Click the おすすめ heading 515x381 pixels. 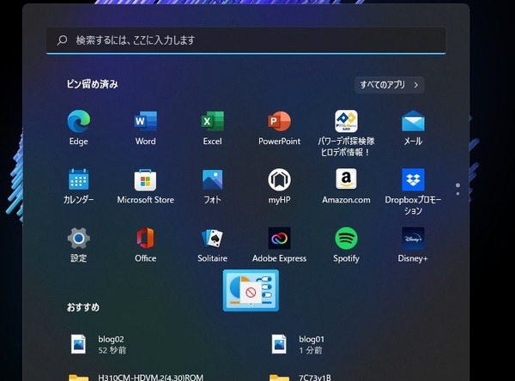tap(83, 307)
